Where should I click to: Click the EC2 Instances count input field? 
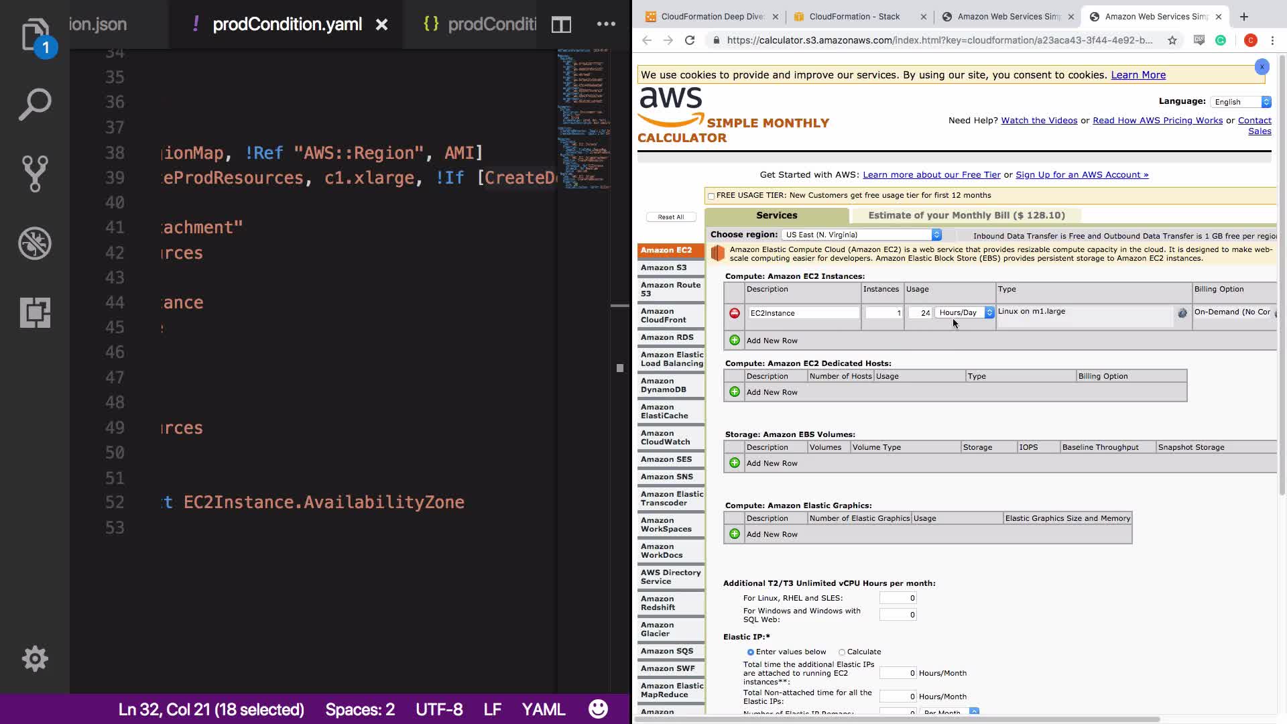(883, 313)
